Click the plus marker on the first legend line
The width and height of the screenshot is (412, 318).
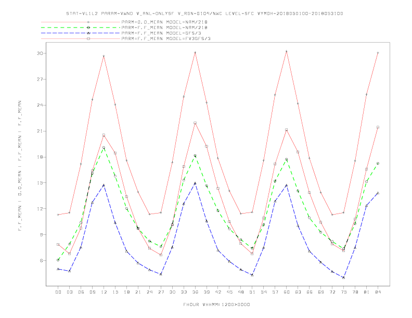(x=88, y=22)
